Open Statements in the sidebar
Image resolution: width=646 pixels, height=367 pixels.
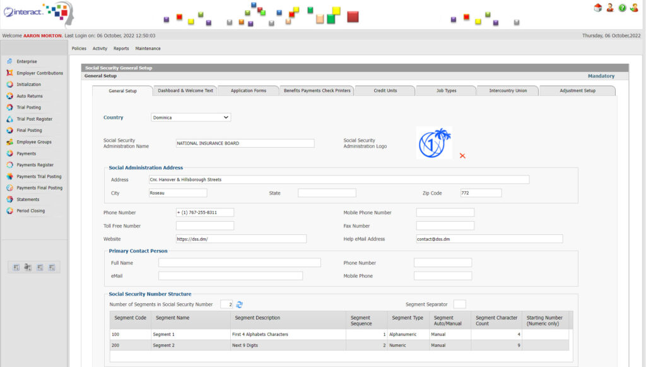28,199
